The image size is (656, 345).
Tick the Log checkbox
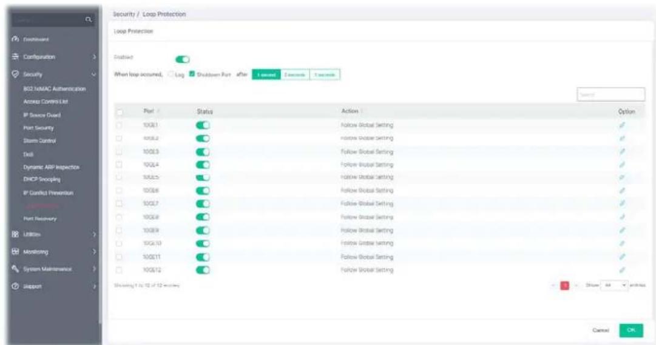pos(171,74)
